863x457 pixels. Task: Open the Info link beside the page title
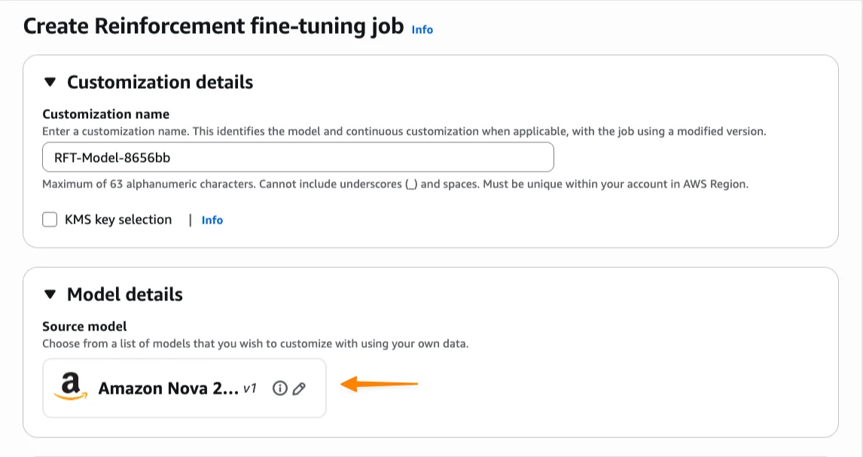[422, 29]
